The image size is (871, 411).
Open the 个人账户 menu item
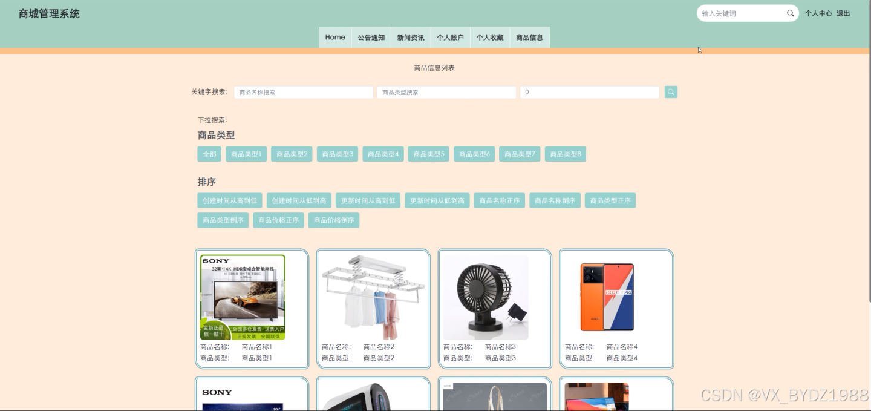[450, 38]
